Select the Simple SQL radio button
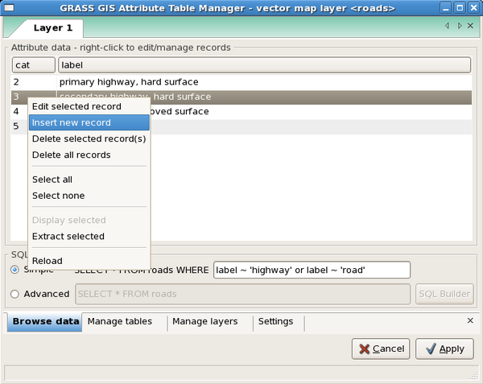The image size is (483, 384). pos(15,270)
